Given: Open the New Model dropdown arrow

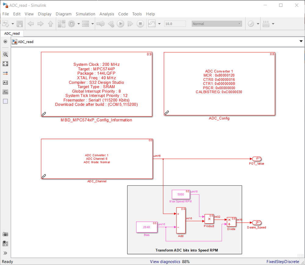Looking at the screenshot, I should point(13,24).
